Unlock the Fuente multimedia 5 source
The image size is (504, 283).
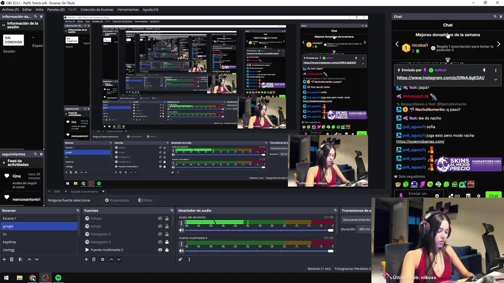(x=167, y=250)
